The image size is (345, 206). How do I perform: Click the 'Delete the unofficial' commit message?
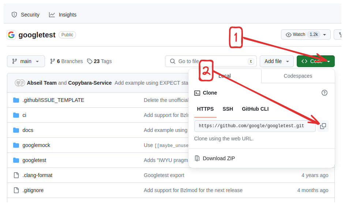click(x=166, y=100)
